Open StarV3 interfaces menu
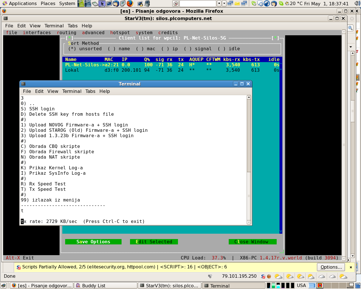The image size is (361, 289). click(x=37, y=33)
